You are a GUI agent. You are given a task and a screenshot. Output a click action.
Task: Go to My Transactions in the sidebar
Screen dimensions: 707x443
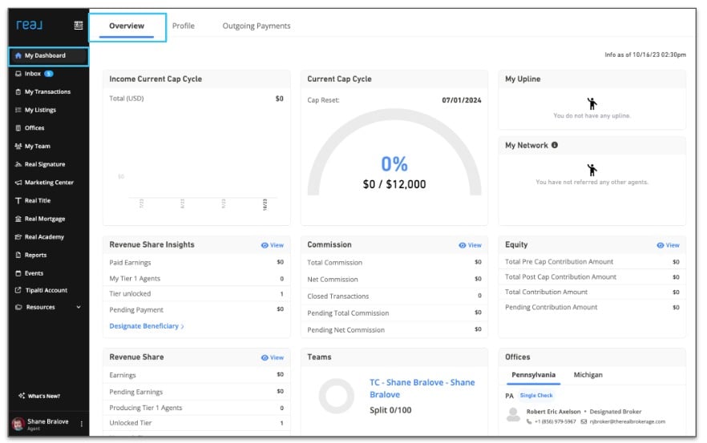click(x=46, y=92)
